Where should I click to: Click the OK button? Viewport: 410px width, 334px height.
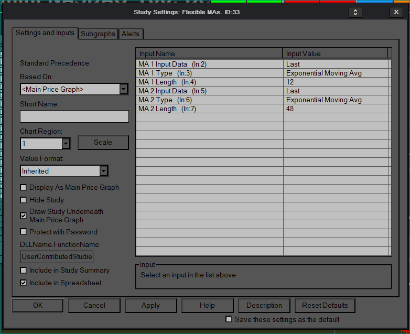point(38,306)
